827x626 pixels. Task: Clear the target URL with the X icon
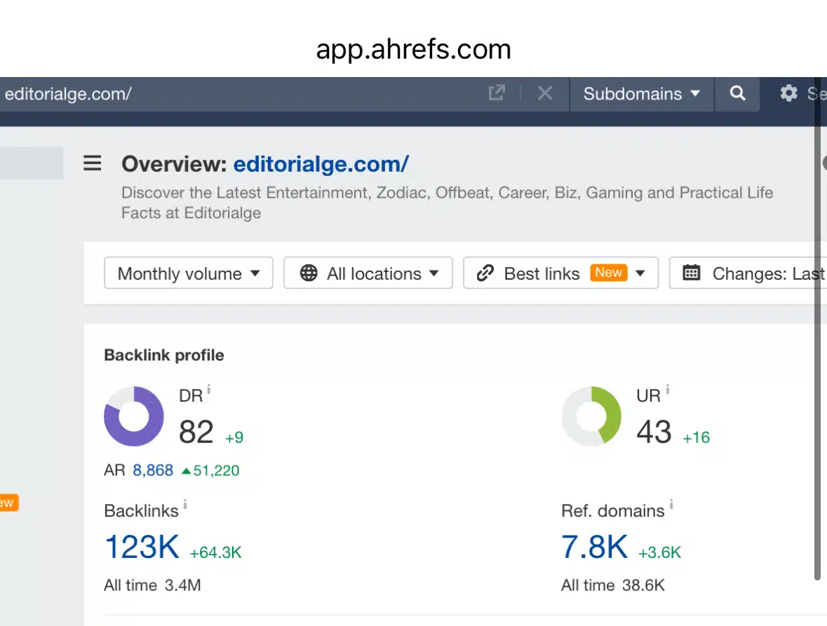coord(545,93)
